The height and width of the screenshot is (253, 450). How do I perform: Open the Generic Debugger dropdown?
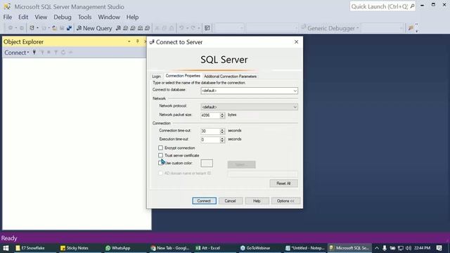358,28
